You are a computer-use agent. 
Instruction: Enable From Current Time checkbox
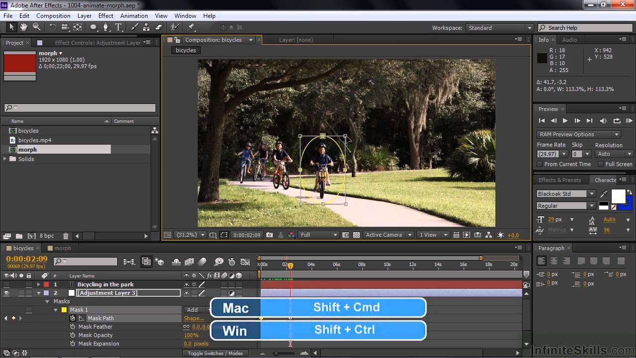[x=540, y=164]
